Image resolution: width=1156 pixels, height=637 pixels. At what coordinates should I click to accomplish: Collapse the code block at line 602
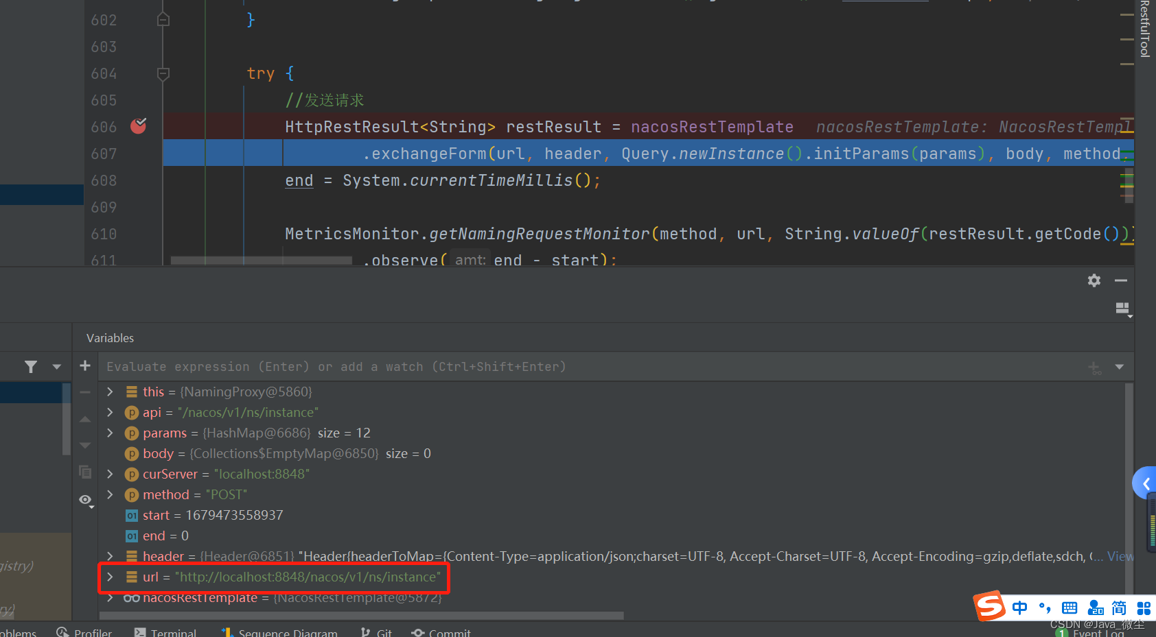click(163, 20)
